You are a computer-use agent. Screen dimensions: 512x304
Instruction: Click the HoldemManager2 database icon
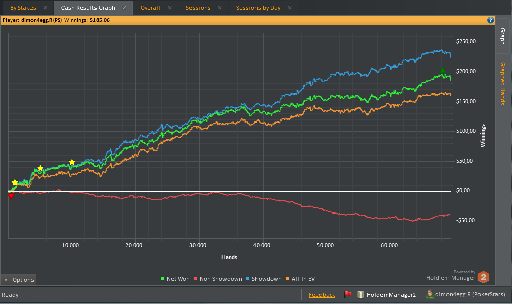pyautogui.click(x=361, y=294)
